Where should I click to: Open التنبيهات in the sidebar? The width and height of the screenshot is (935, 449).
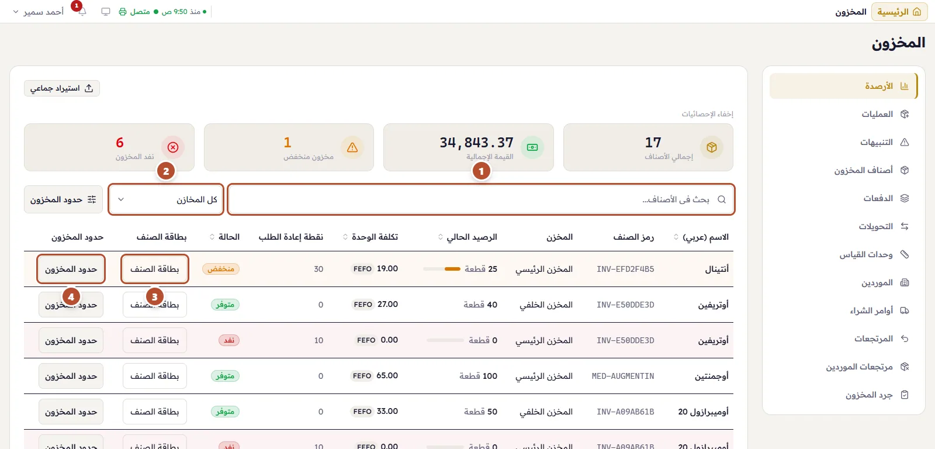coord(843,142)
